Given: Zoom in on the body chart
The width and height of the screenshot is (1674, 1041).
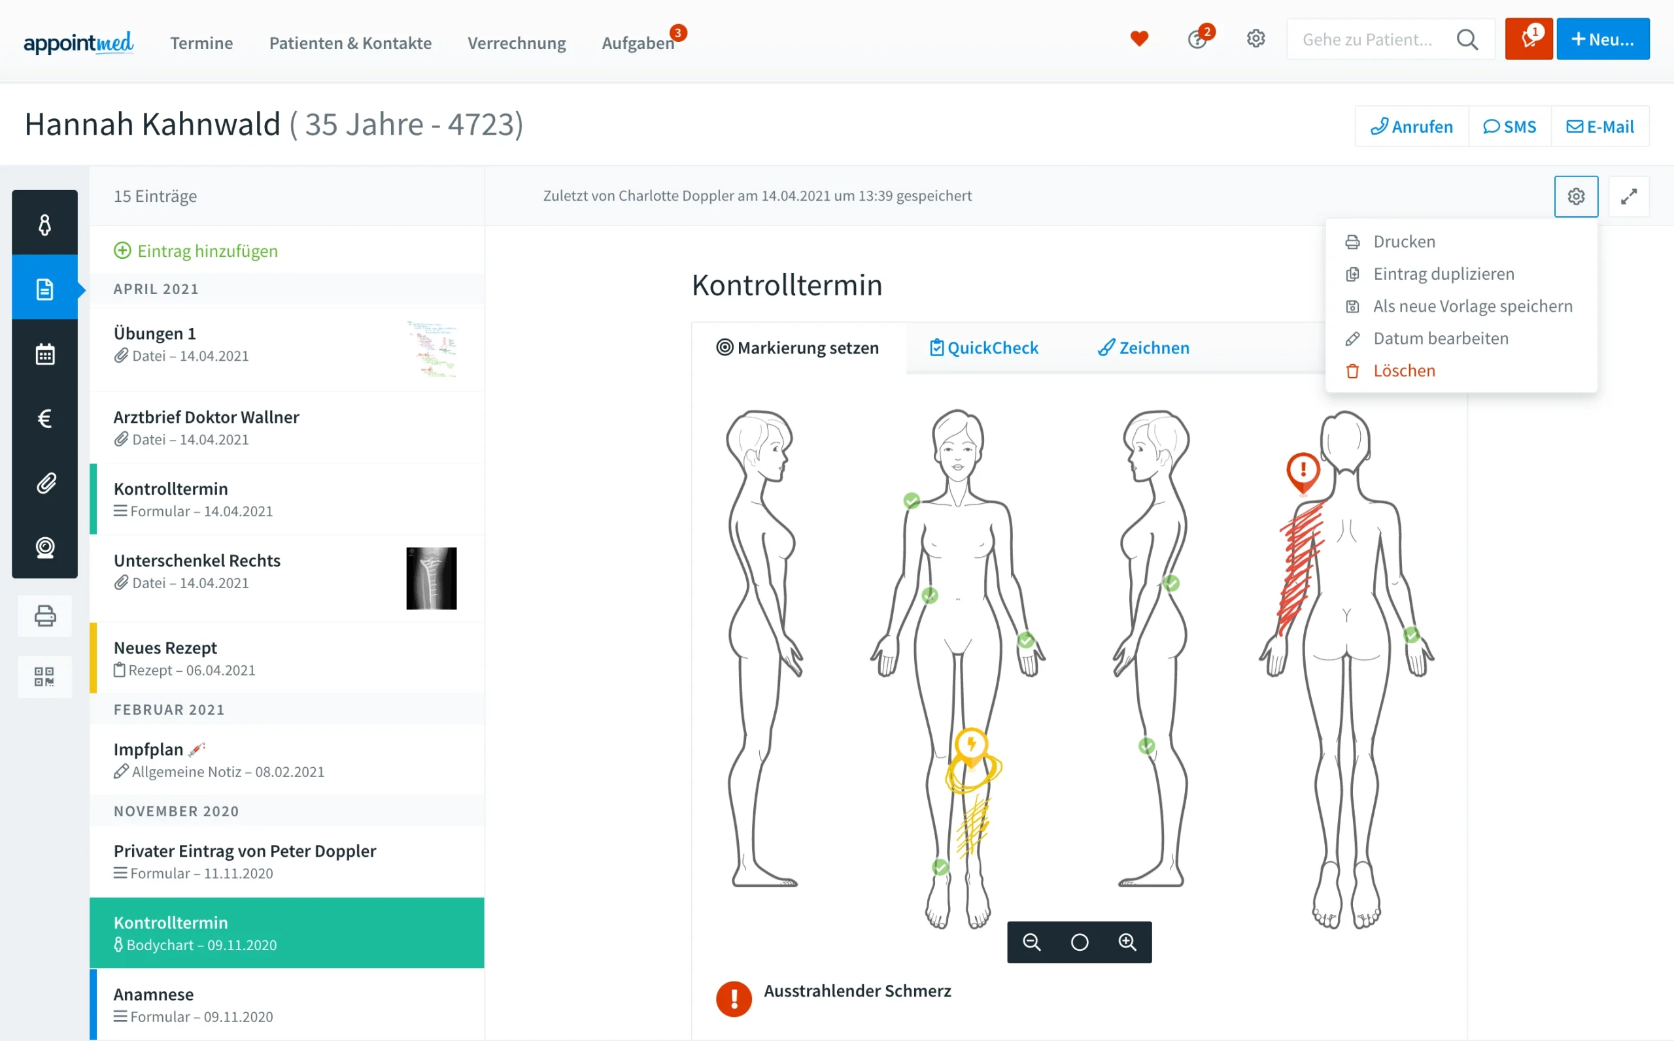Looking at the screenshot, I should tap(1127, 942).
